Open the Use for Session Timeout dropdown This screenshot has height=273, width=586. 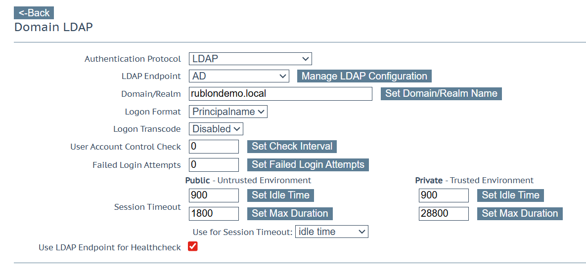[x=331, y=232]
